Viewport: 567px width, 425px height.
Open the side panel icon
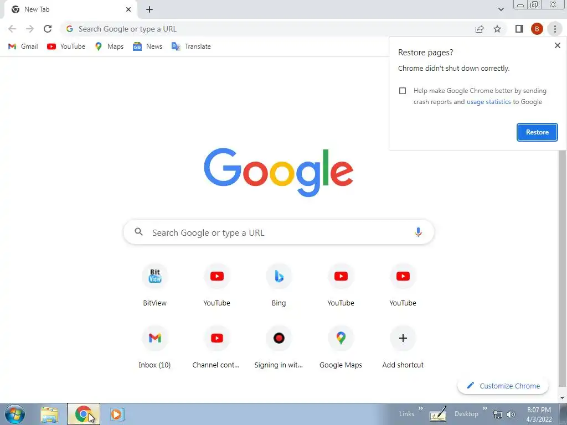(519, 29)
